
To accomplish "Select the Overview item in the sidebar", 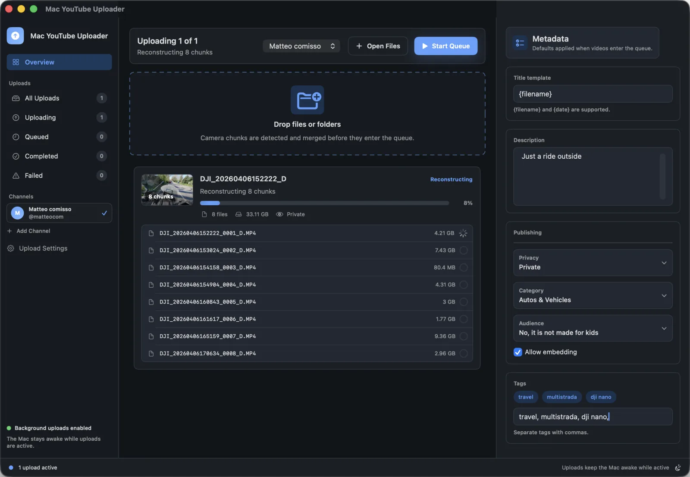I will coord(59,62).
